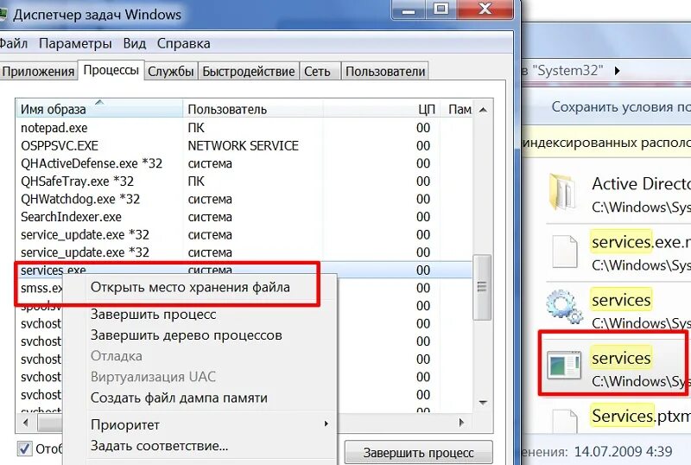
Task: Select the OSPPSVC.EXE process row
Action: 244,145
